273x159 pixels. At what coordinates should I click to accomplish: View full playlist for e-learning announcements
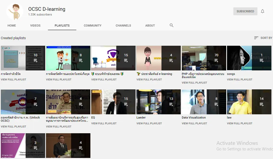click(x=149, y=79)
